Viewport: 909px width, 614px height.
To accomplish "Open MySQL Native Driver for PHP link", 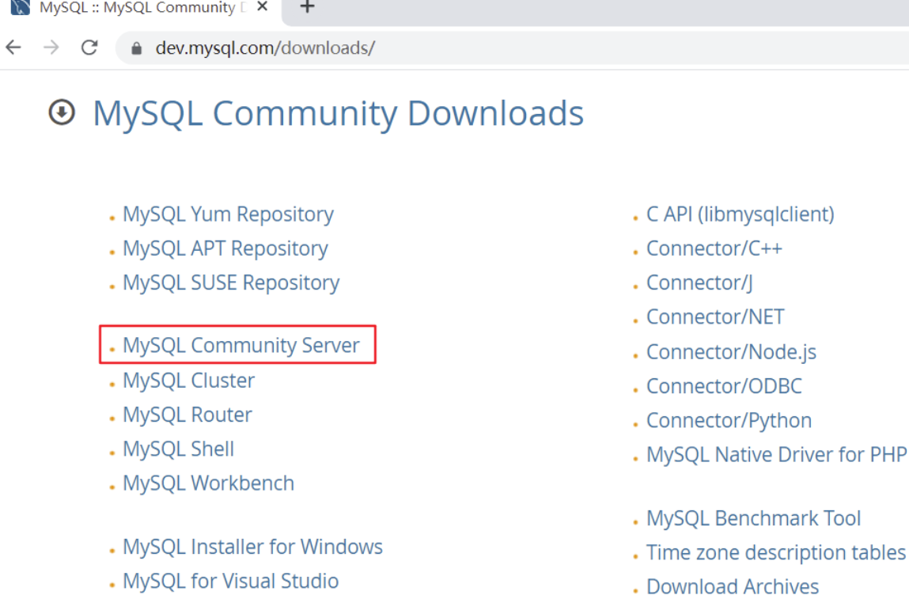I will 776,454.
